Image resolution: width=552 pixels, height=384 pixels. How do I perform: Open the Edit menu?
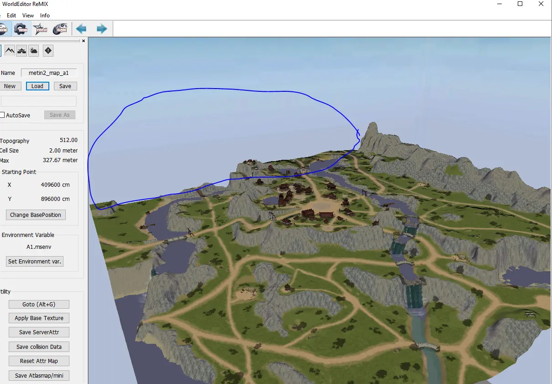(x=11, y=16)
